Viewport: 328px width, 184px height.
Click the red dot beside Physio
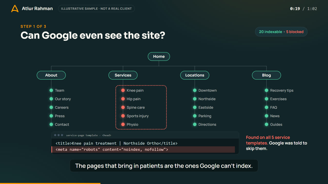pyautogui.click(x=123, y=124)
